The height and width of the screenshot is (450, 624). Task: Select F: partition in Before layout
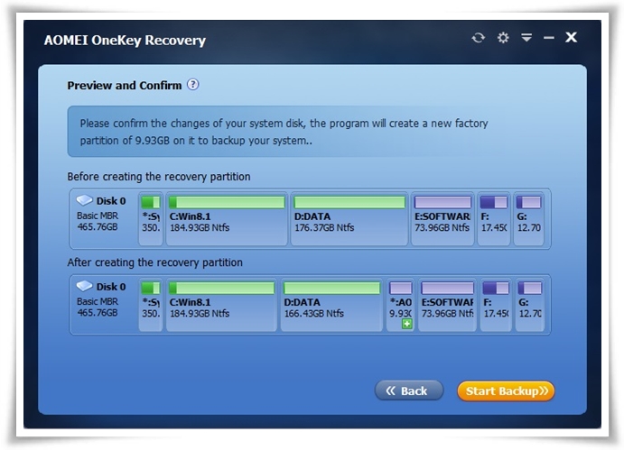click(493, 219)
